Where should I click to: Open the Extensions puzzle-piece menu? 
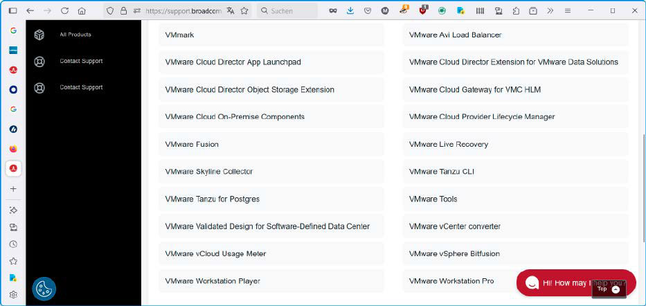point(516,11)
